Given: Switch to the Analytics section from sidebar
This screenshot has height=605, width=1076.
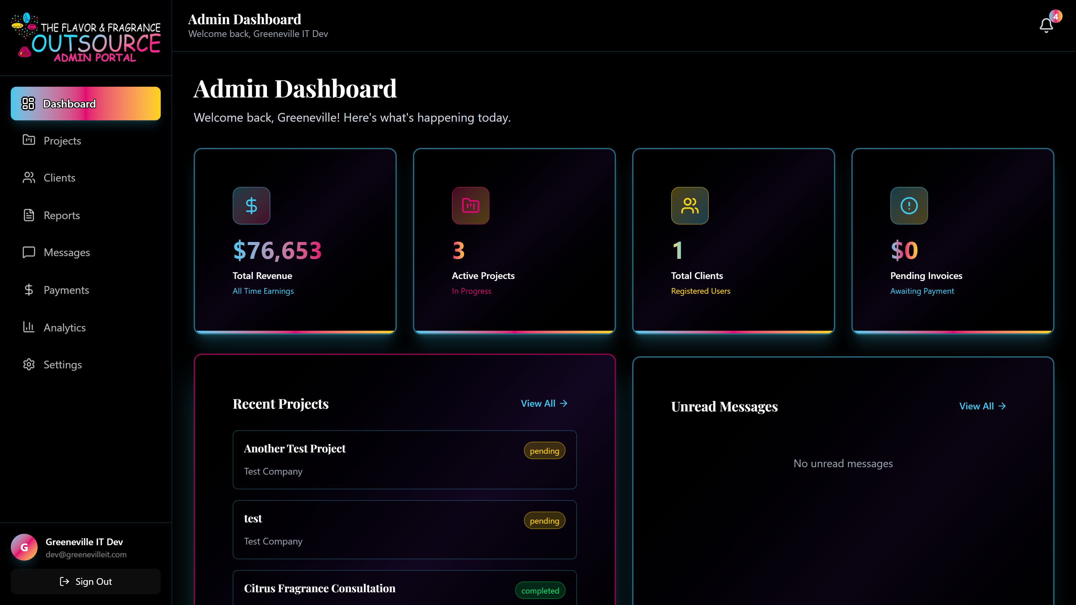Looking at the screenshot, I should point(64,327).
